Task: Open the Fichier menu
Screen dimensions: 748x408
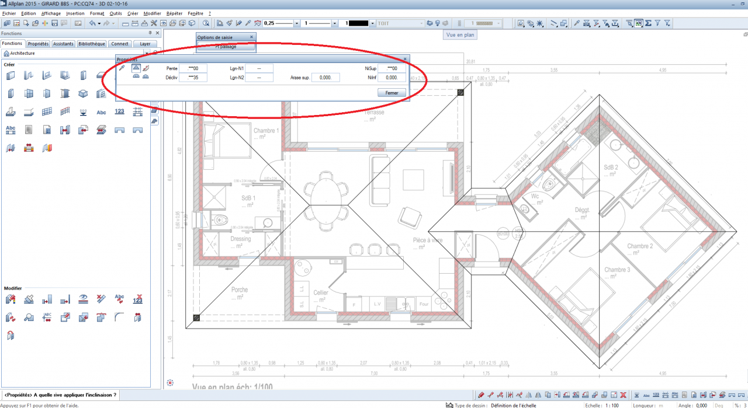Action: 9,13
